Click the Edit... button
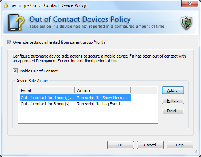This screenshot has width=201, height=157. 173,101
